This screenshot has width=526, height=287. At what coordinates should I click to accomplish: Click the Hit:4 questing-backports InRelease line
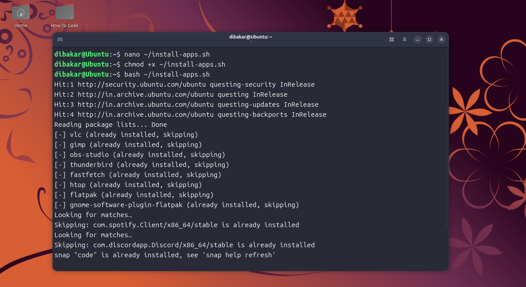(190, 115)
